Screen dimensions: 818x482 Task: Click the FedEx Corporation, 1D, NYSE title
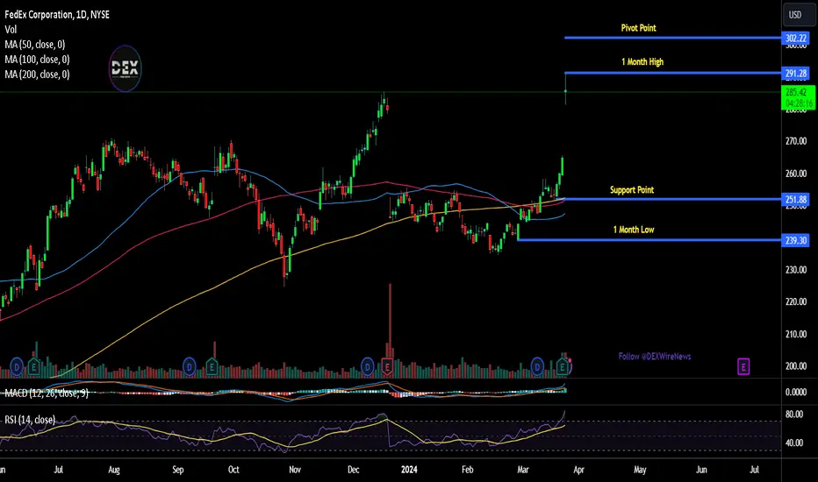(57, 15)
